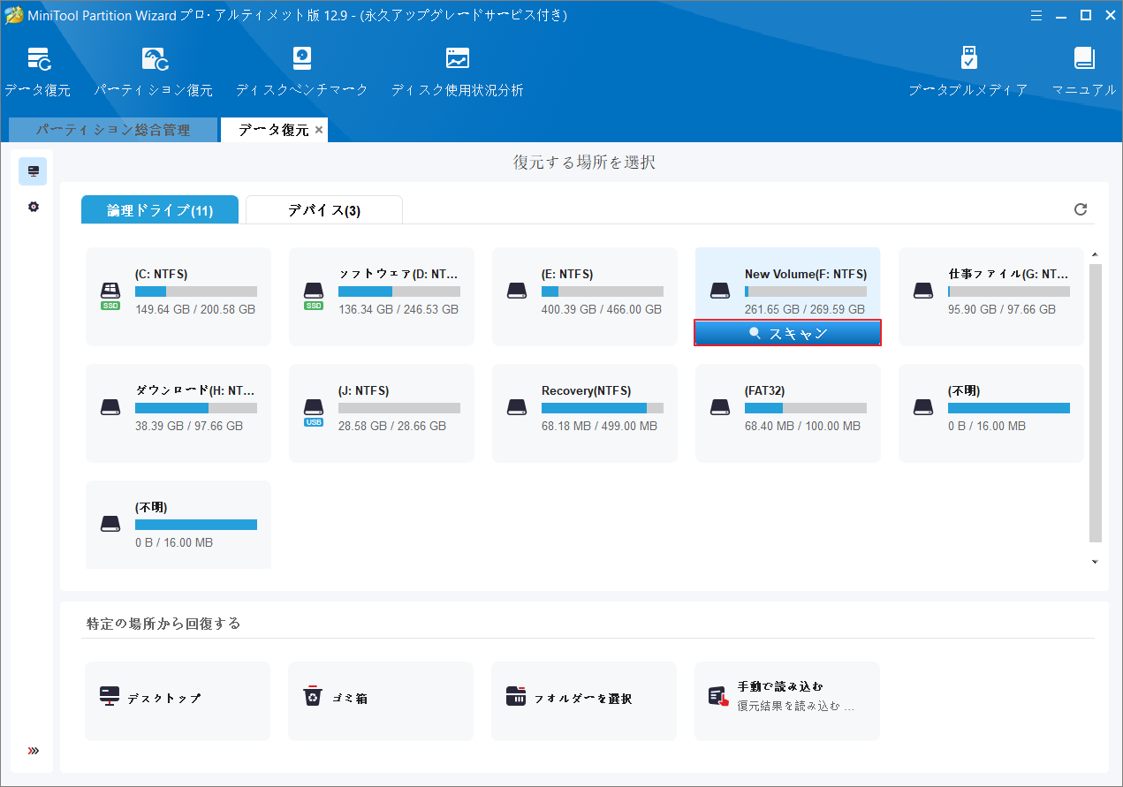The image size is (1123, 787).
Task: Switch to the デバイス(3) tab
Action: (x=324, y=210)
